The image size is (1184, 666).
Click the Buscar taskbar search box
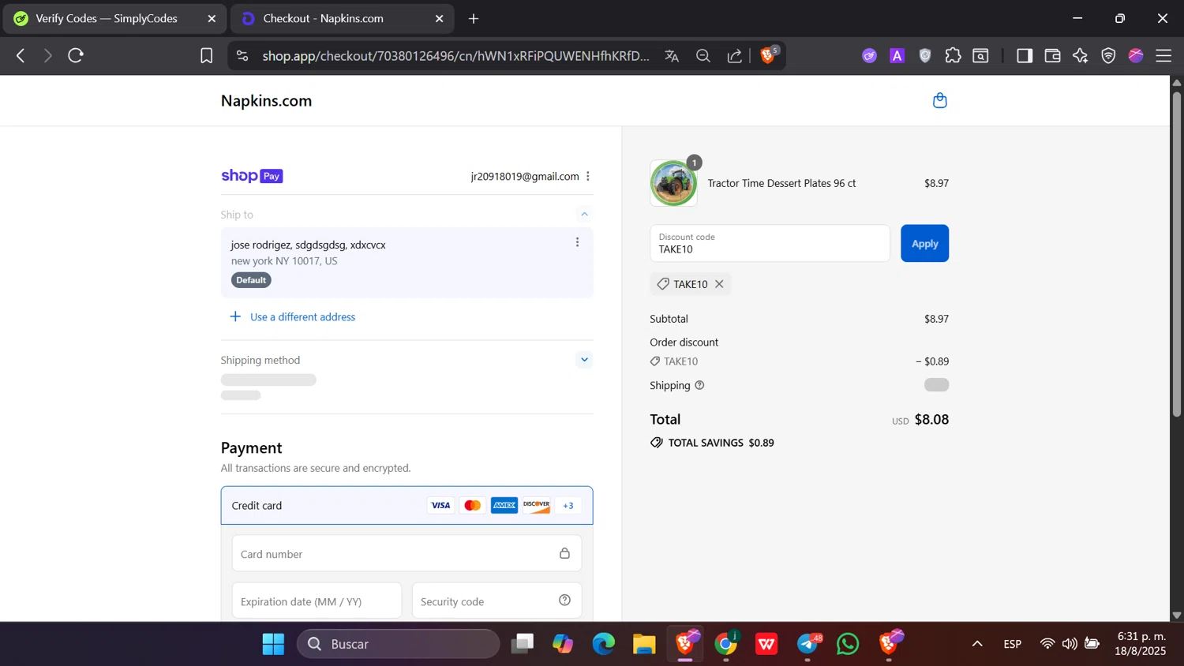[399, 644]
